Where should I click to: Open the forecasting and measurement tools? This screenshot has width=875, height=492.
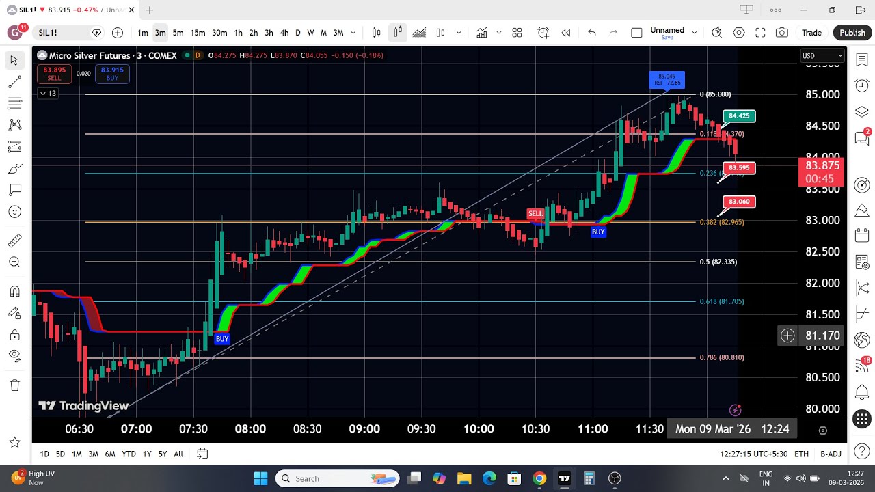click(14, 147)
